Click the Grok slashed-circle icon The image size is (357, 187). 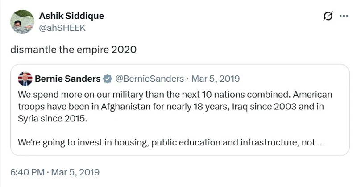[328, 16]
